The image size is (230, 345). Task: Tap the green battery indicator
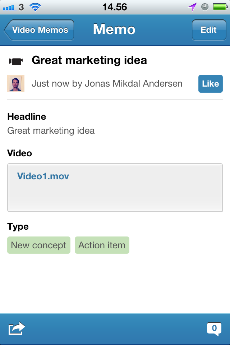218,7
